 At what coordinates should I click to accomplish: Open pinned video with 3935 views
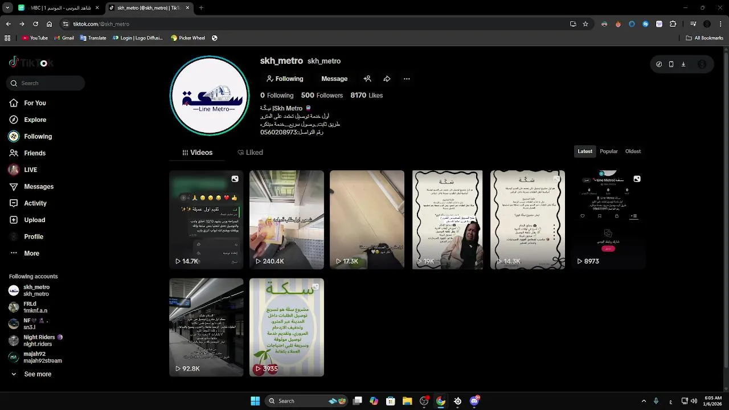[286, 327]
